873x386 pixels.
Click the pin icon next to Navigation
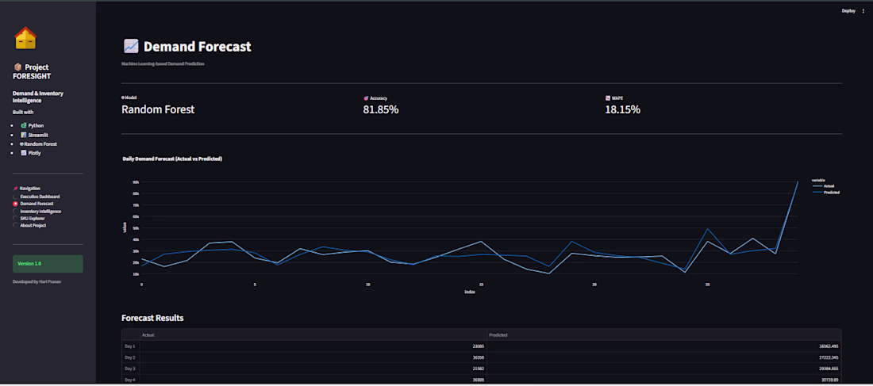coord(16,189)
